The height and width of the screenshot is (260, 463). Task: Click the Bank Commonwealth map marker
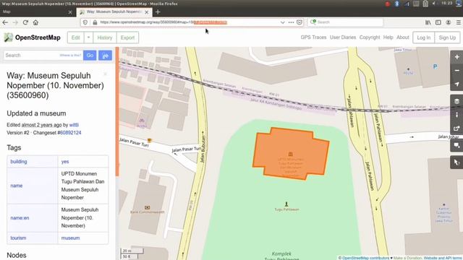point(147,207)
